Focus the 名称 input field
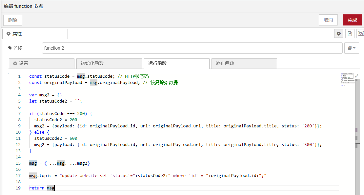The image size is (364, 195). point(192,48)
